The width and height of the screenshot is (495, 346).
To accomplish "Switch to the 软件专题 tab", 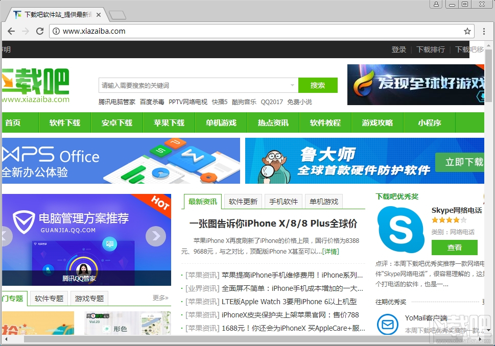I will (49, 299).
